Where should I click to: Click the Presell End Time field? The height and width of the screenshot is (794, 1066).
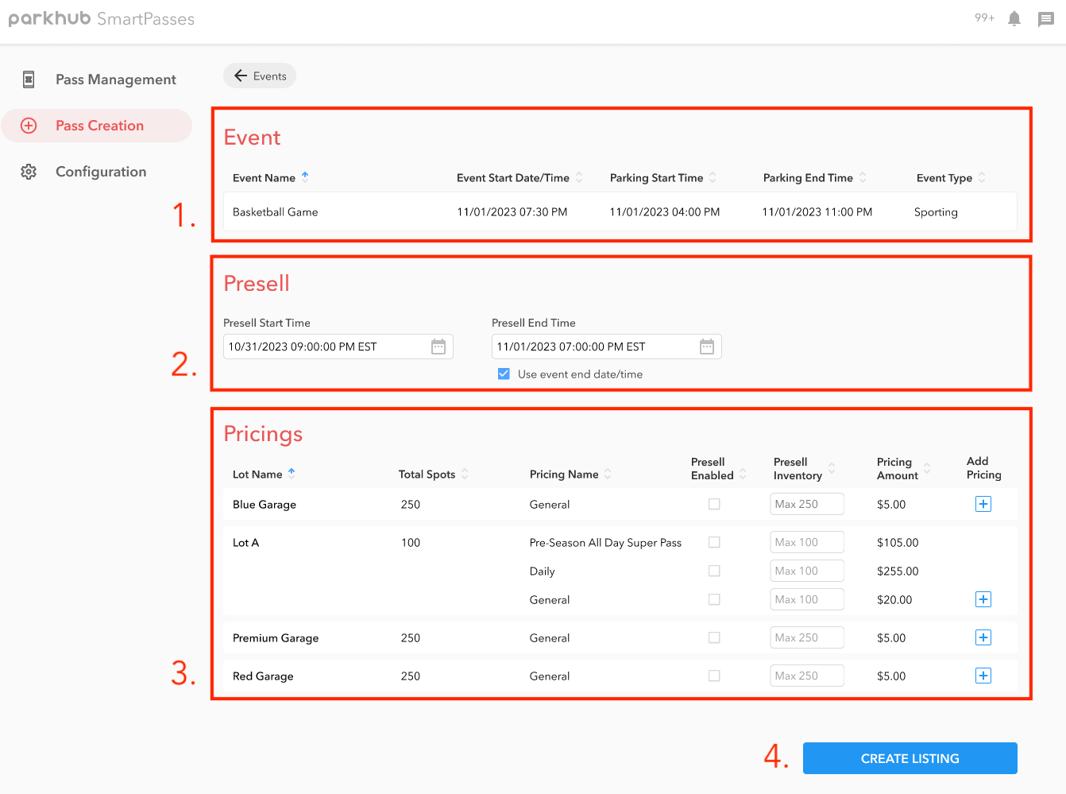tap(607, 347)
